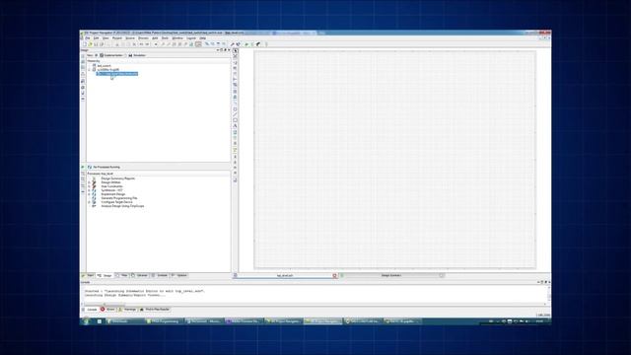Switch to the Options panel tab
The width and height of the screenshot is (631, 355).
(179, 276)
